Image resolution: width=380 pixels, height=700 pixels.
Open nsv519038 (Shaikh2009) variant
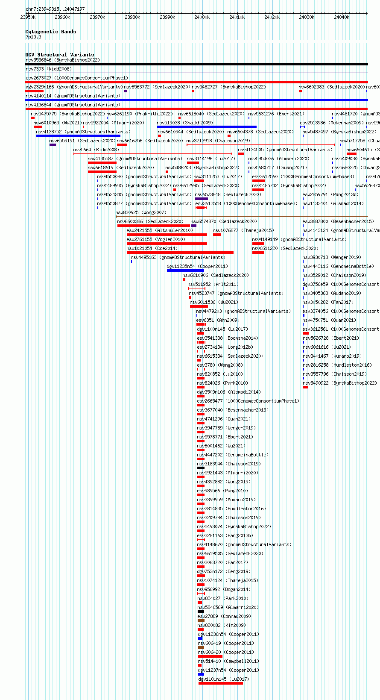(x=185, y=123)
